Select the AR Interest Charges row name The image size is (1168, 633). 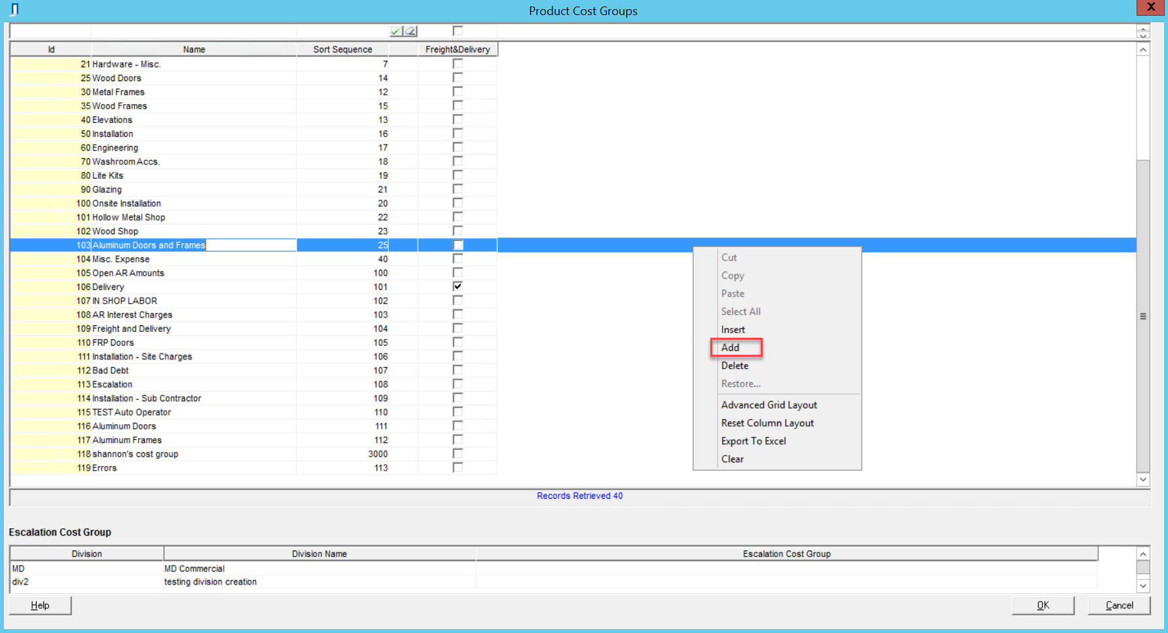132,315
